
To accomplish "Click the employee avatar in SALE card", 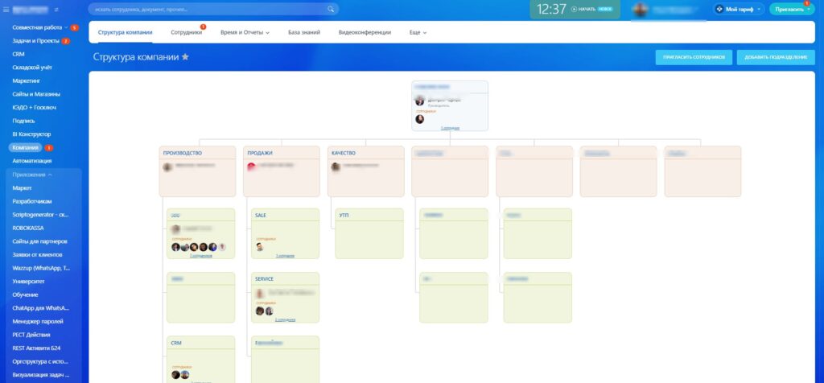I will click(x=260, y=247).
